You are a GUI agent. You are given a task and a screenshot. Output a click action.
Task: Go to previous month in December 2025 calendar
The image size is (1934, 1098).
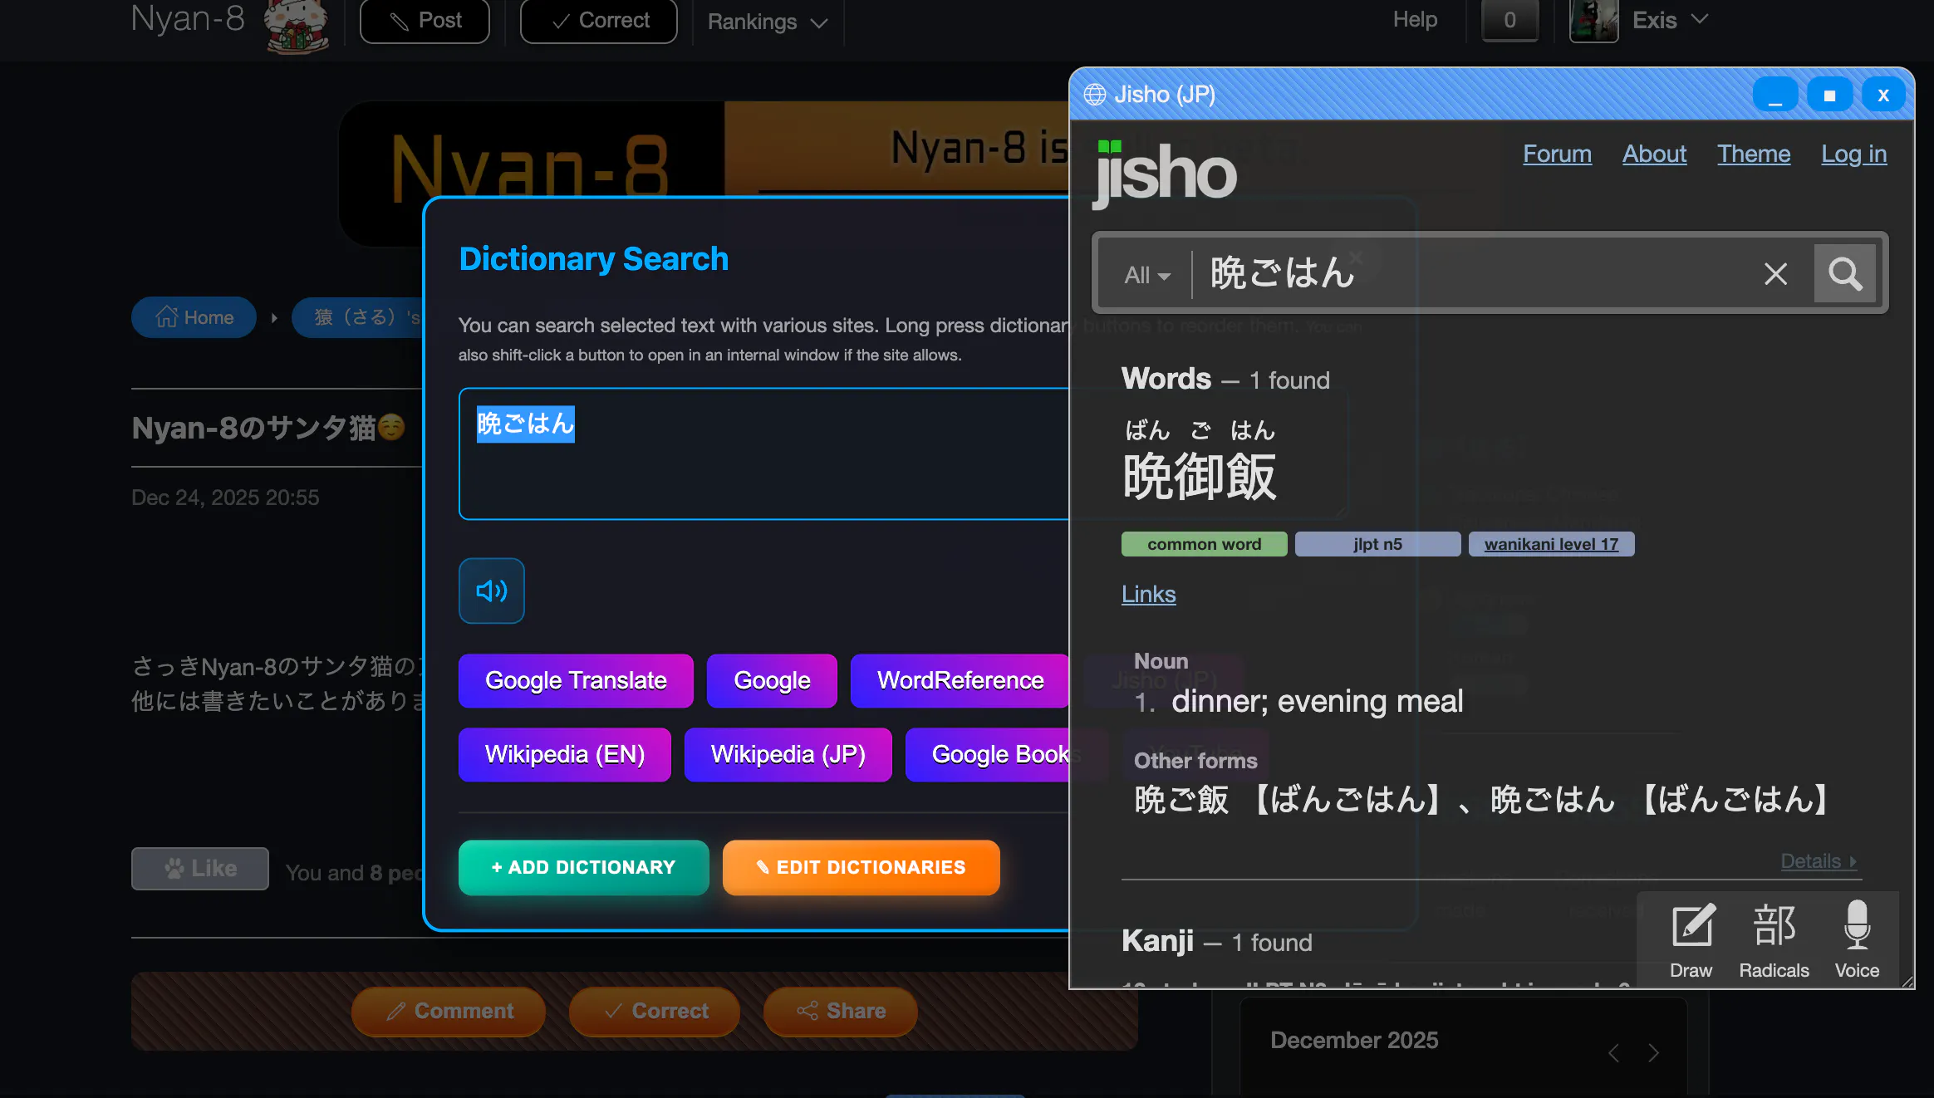point(1613,1053)
